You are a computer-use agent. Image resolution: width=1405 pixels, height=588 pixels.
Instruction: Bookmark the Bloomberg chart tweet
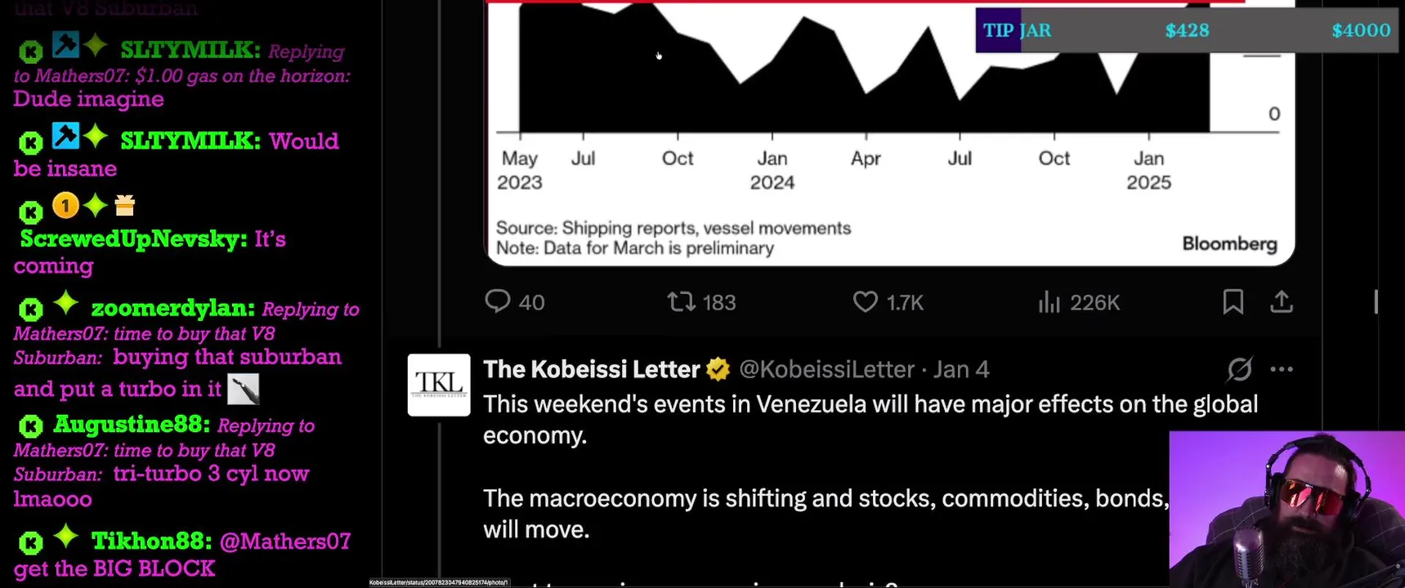tap(1233, 302)
